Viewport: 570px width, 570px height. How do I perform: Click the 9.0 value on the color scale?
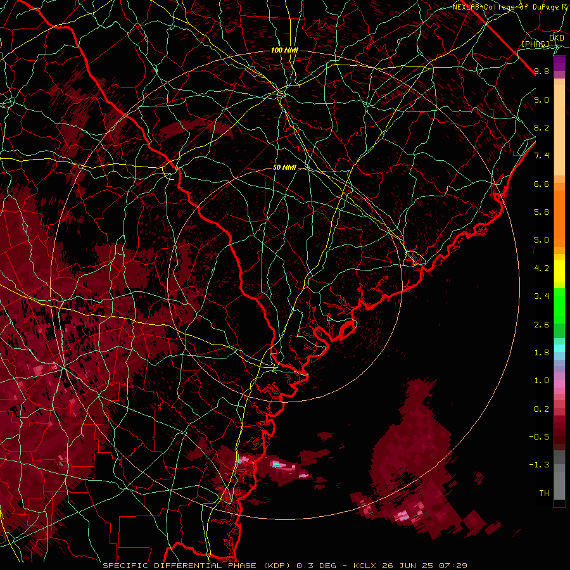coord(541,99)
